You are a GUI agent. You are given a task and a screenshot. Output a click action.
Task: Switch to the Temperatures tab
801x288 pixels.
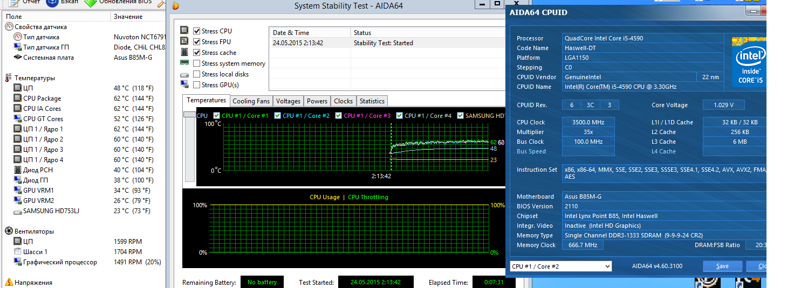(x=207, y=101)
